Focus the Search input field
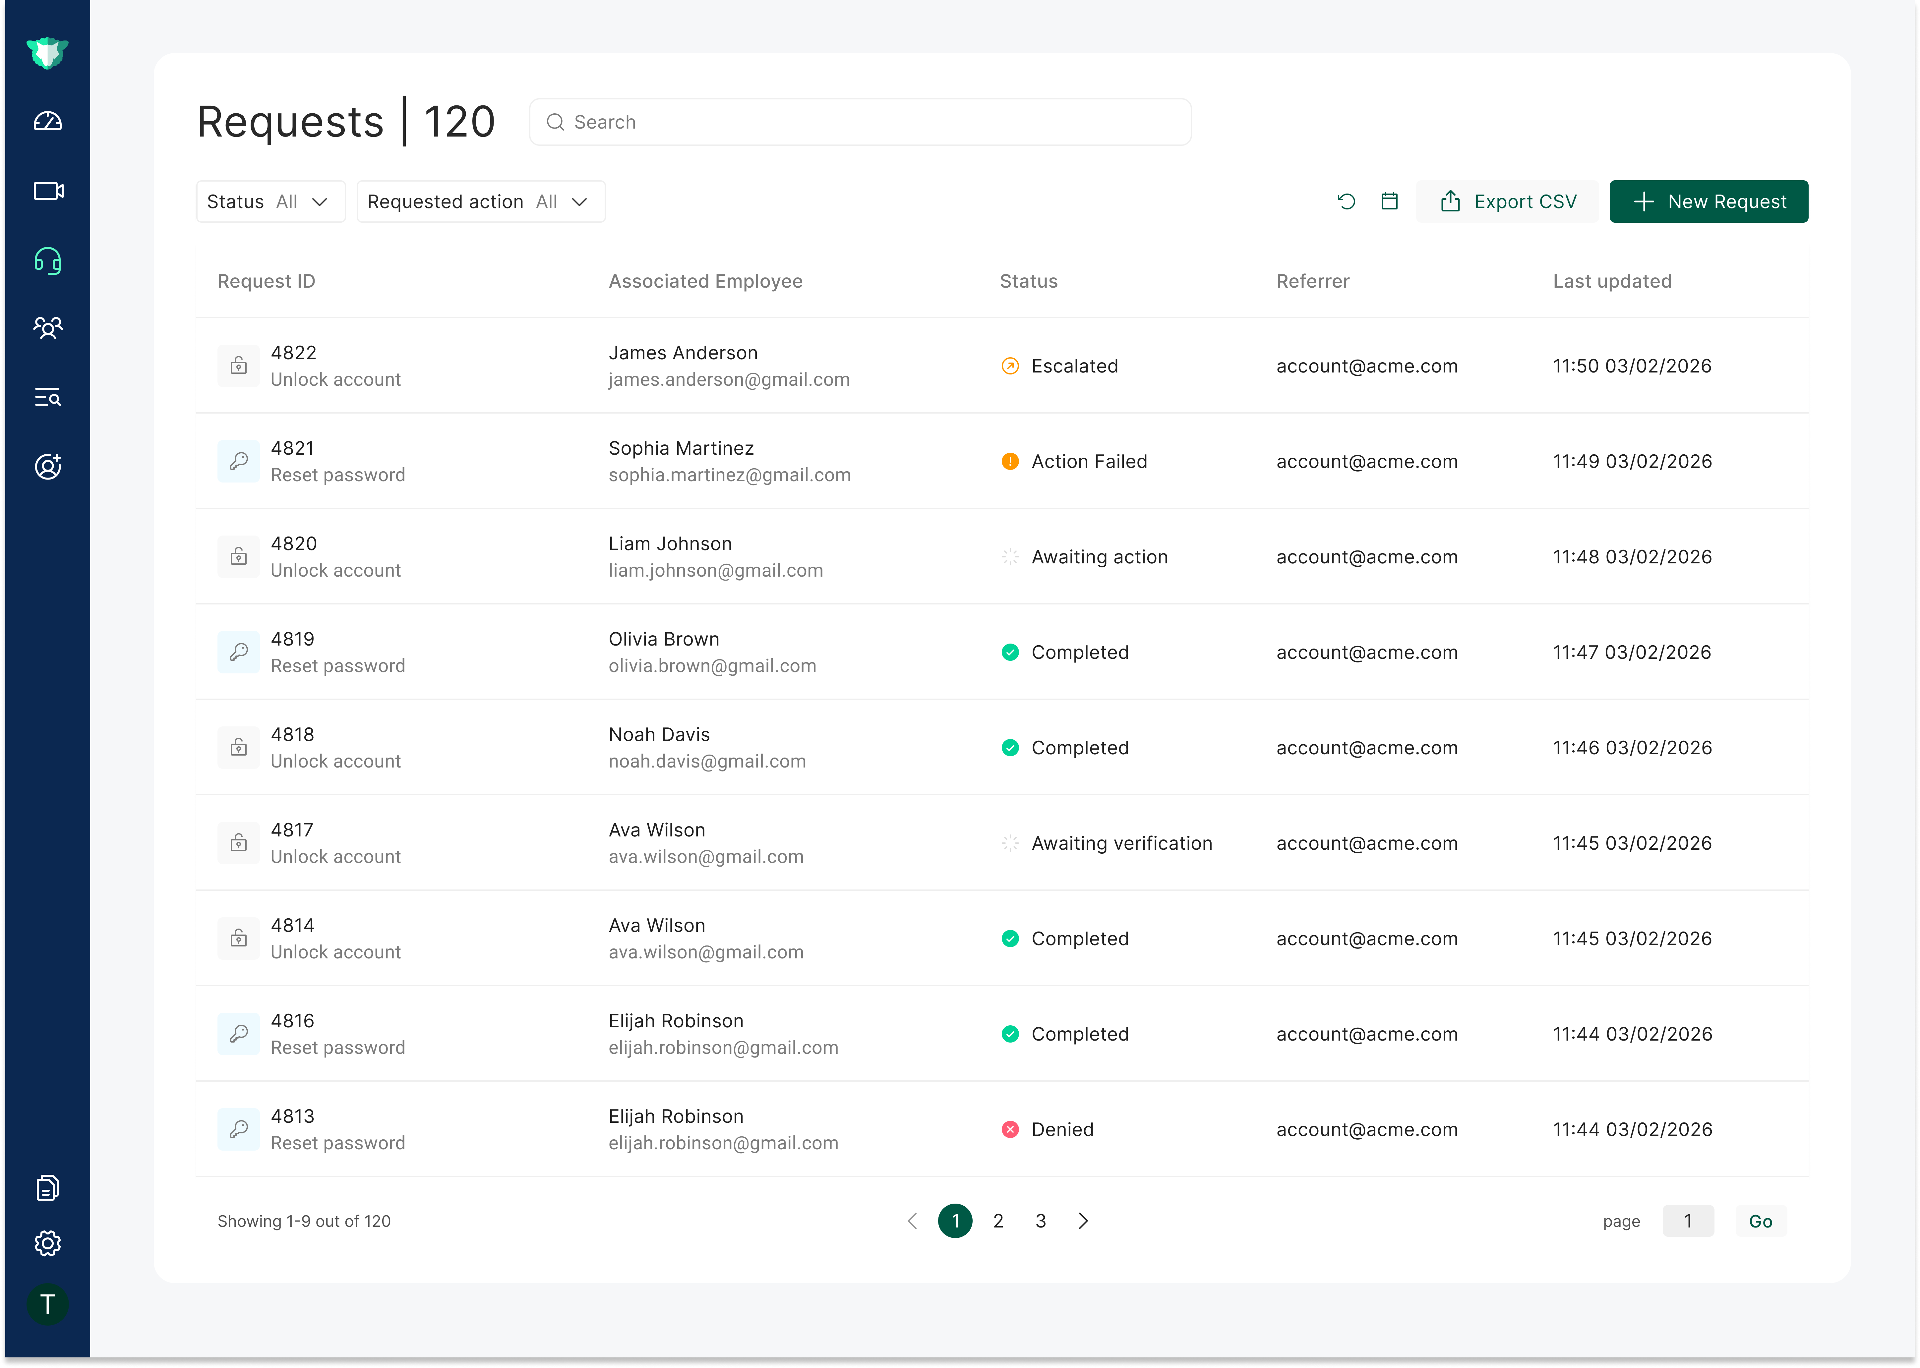The width and height of the screenshot is (1920, 1368). coord(860,122)
